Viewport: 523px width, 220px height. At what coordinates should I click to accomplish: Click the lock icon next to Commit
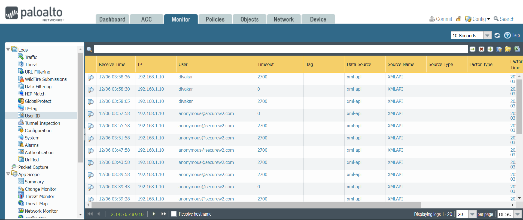click(459, 19)
